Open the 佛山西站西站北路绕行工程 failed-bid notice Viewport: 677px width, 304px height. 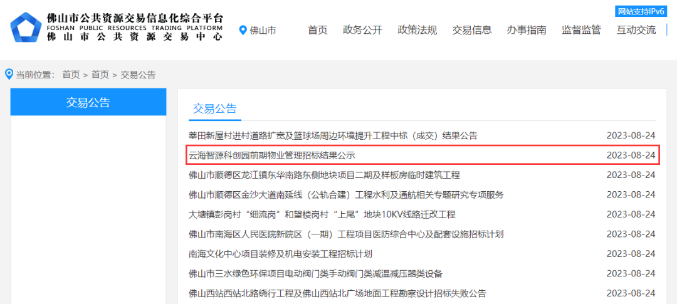coord(337,293)
